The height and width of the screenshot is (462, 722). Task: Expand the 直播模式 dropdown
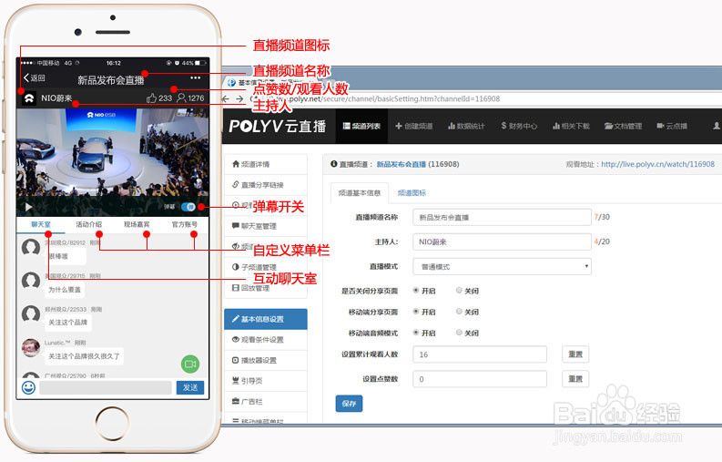[x=502, y=266]
